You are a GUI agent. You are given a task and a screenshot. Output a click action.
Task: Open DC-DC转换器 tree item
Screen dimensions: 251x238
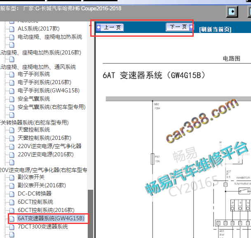[35, 193]
